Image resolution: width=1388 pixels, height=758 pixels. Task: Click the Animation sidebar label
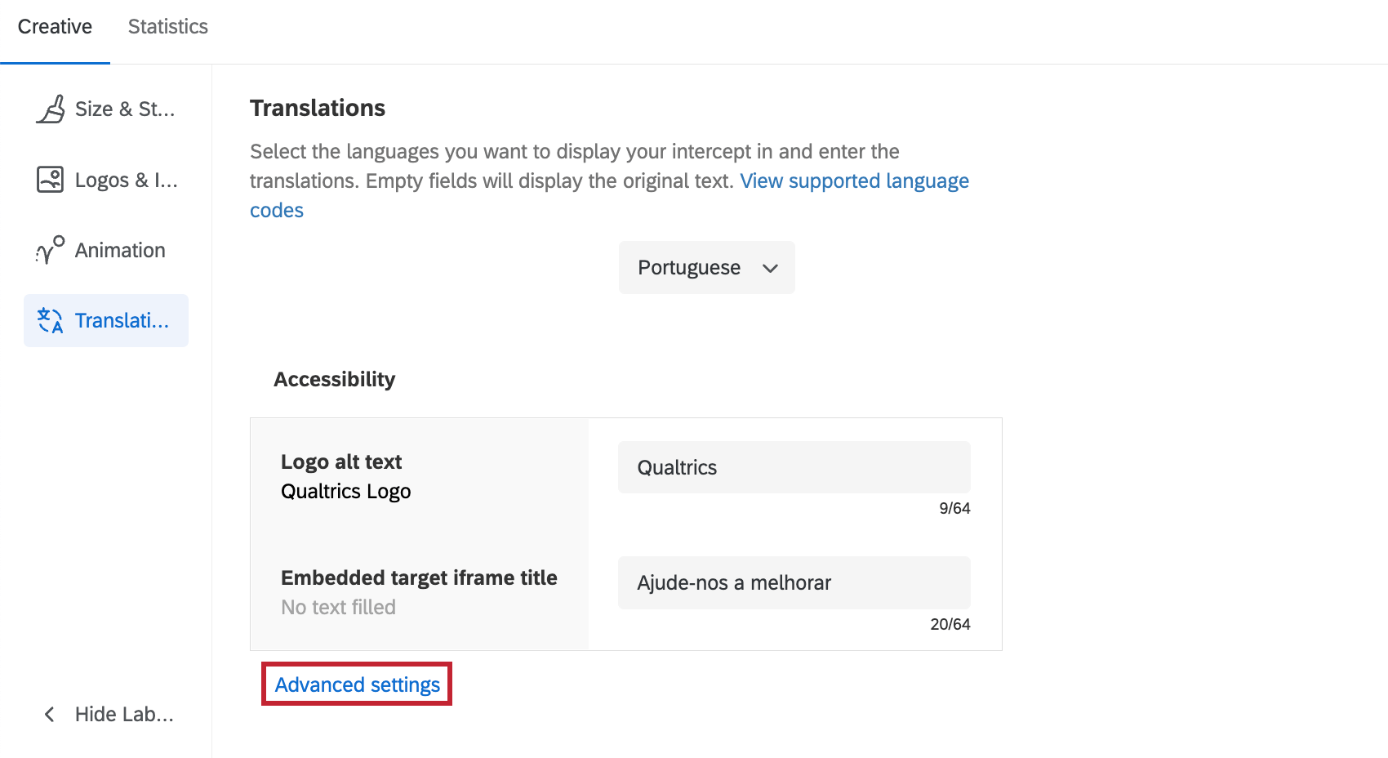click(120, 250)
